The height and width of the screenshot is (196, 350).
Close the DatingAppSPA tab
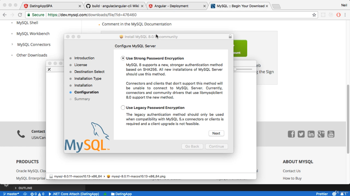pos(80,6)
